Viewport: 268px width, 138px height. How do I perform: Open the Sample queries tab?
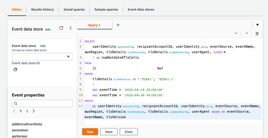pyautogui.click(x=106, y=9)
